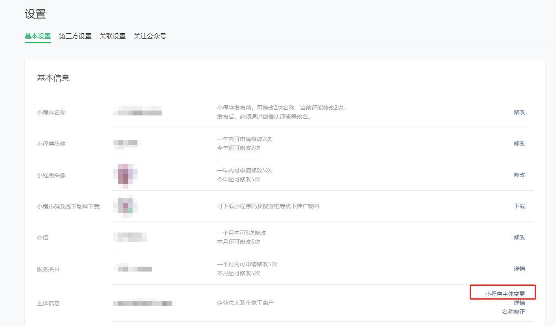
Task: Click the text 一年内可申请修改2次
Action: pos(244,139)
